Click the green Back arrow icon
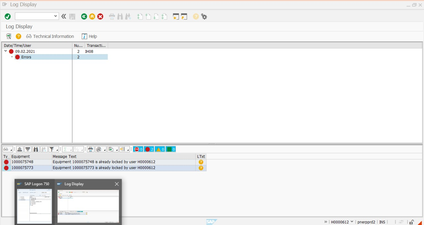This screenshot has width=424, height=225. click(x=84, y=17)
